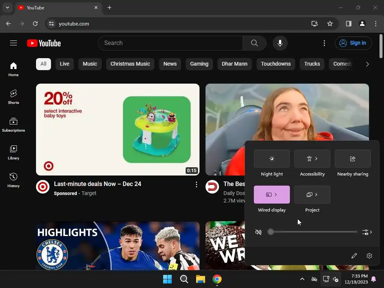Toggle Nearby sharing tile
This screenshot has height=288, width=384.
(x=352, y=159)
